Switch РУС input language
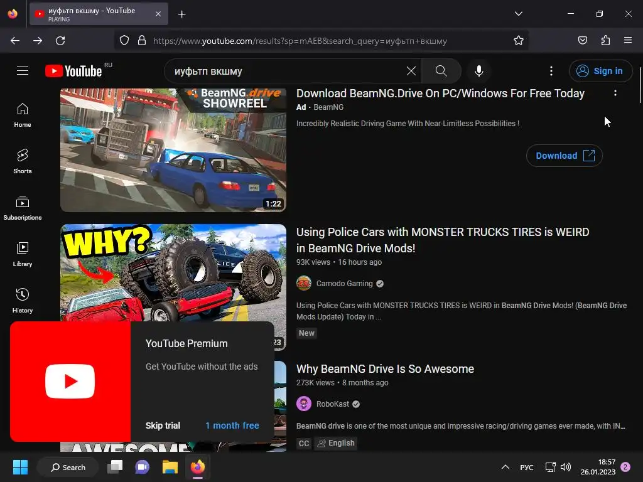Image resolution: width=643 pixels, height=482 pixels. (527, 467)
